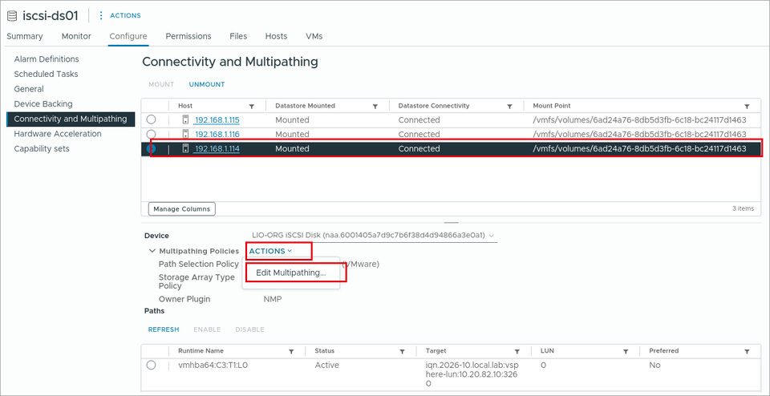Switch to the Summary tab

click(x=25, y=36)
